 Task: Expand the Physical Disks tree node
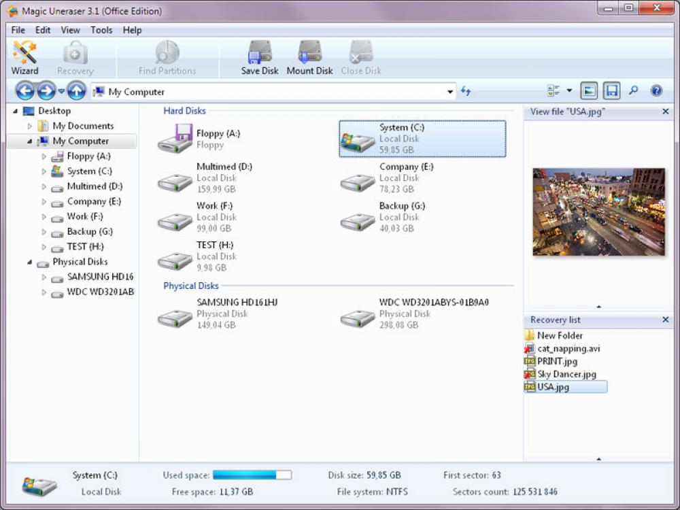coord(29,262)
